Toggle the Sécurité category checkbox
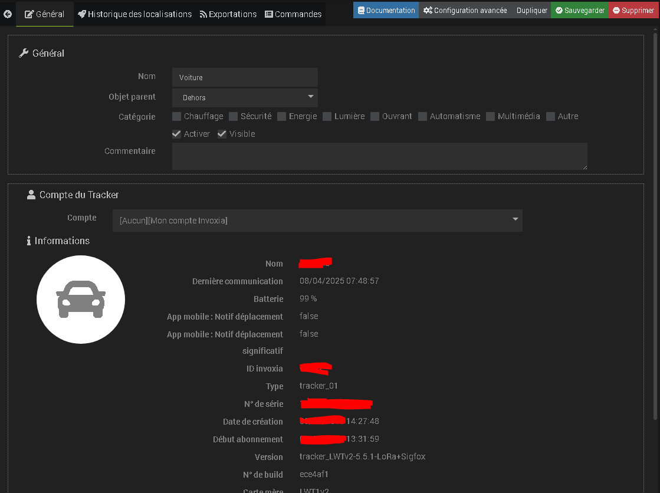The width and height of the screenshot is (660, 493). (233, 116)
